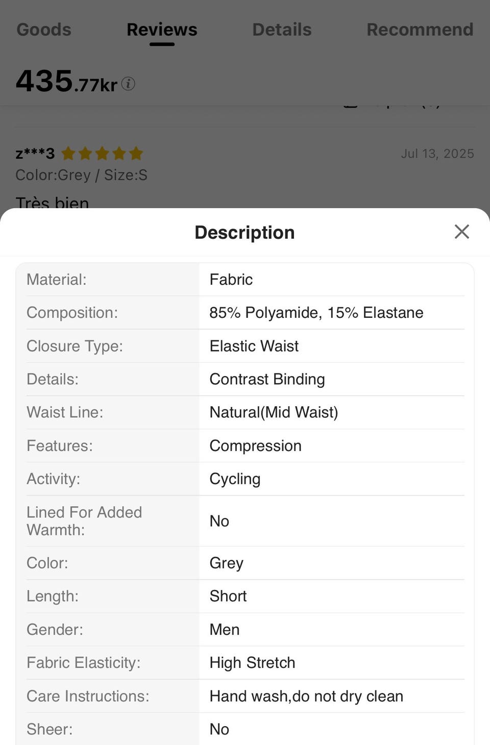Tap the Hand wash care instructions value
Image resolution: width=490 pixels, height=745 pixels.
(x=306, y=696)
